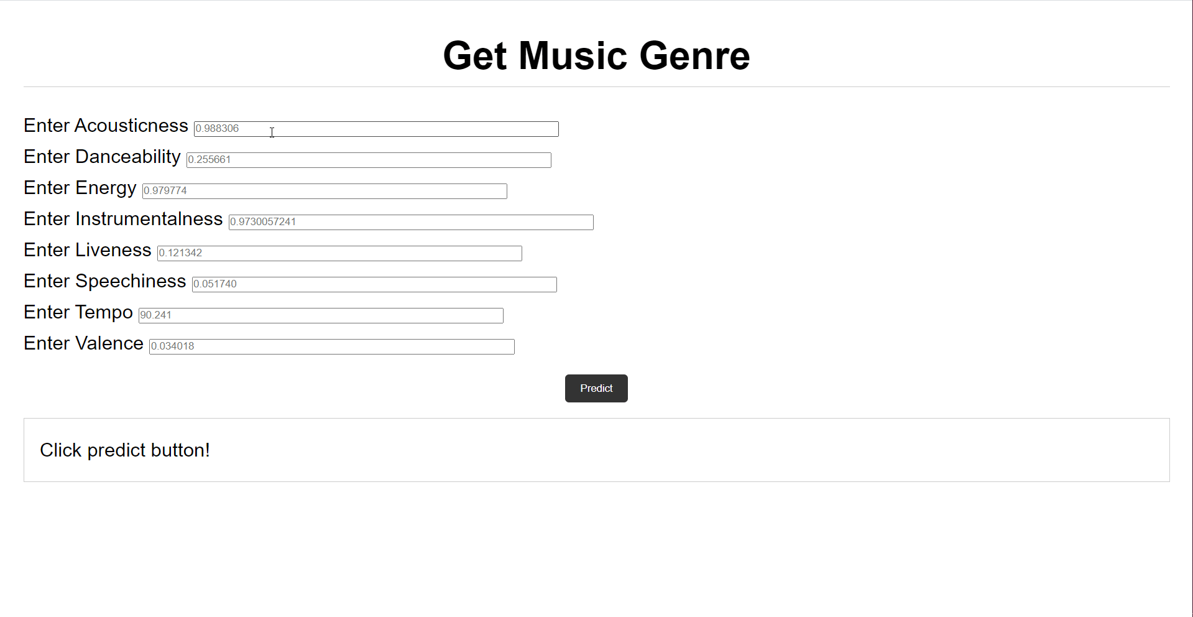Click the Valence input field
The height and width of the screenshot is (617, 1193).
point(332,346)
